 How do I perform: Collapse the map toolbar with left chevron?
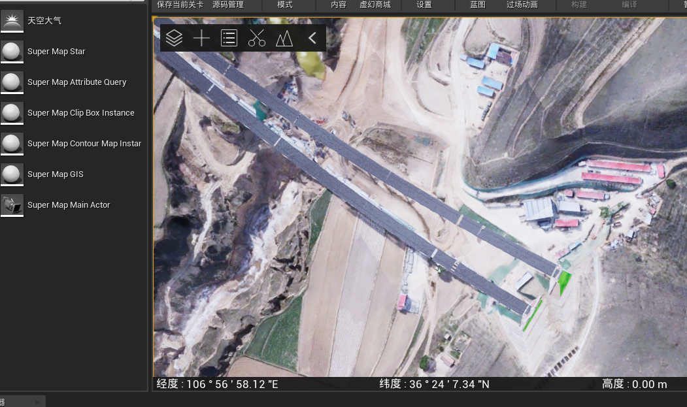tap(312, 39)
